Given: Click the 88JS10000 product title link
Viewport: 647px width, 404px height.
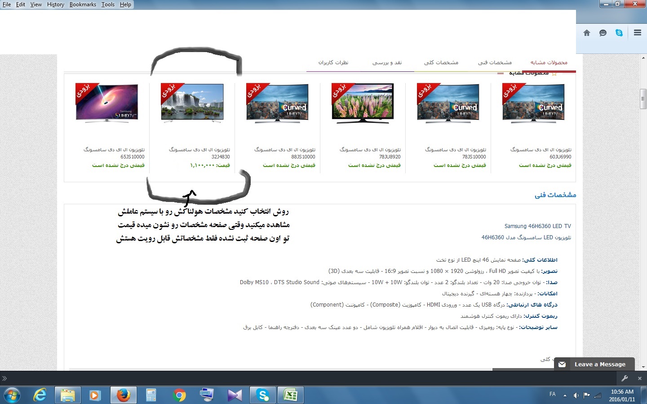Looking at the screenshot, I should [285, 153].
